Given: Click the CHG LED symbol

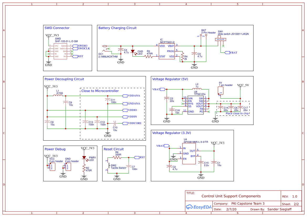Looking at the screenshot, I should [x=133, y=52].
